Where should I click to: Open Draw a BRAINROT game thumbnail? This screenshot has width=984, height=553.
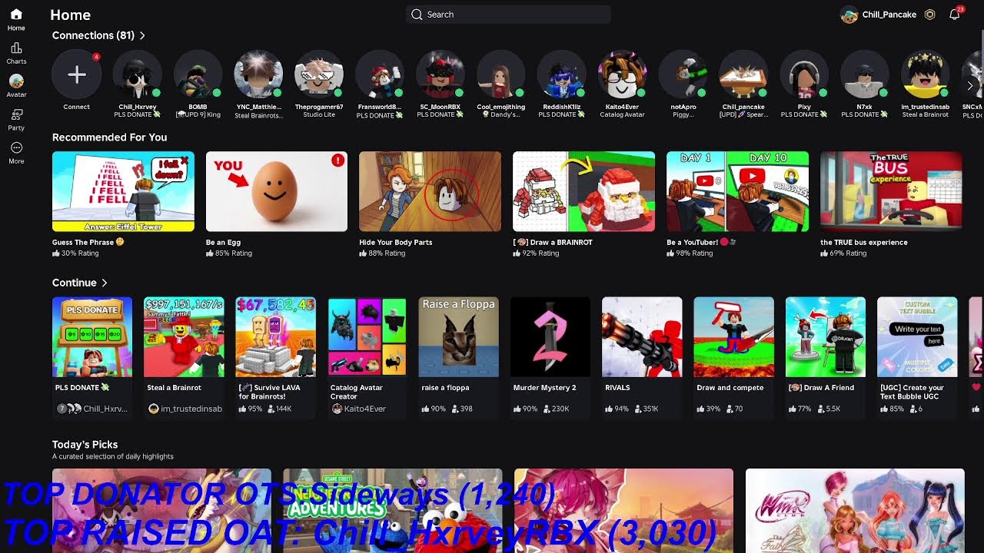[584, 191]
